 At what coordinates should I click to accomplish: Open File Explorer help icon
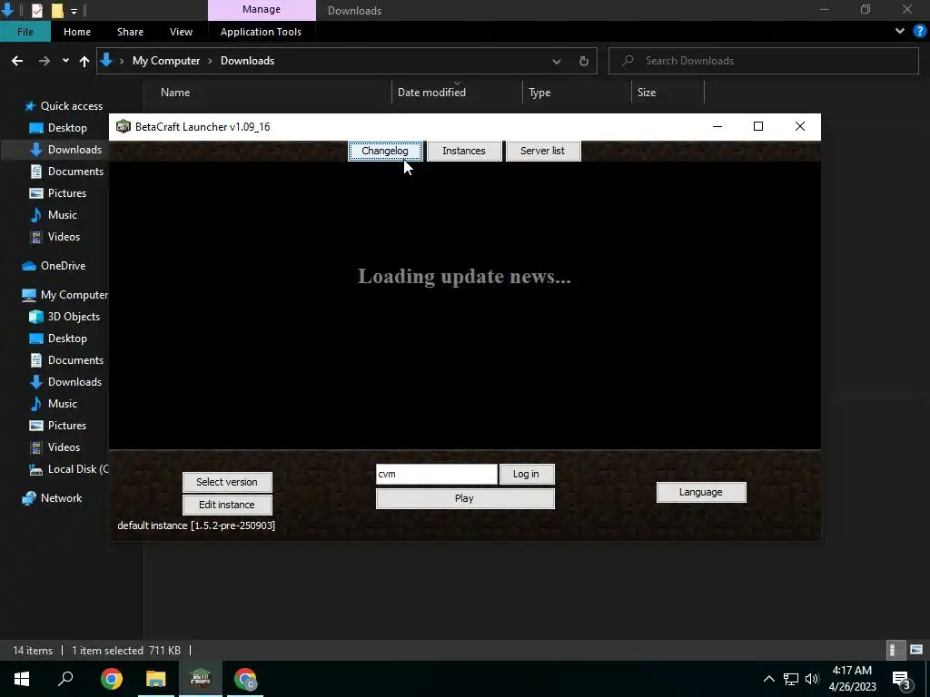pos(920,32)
